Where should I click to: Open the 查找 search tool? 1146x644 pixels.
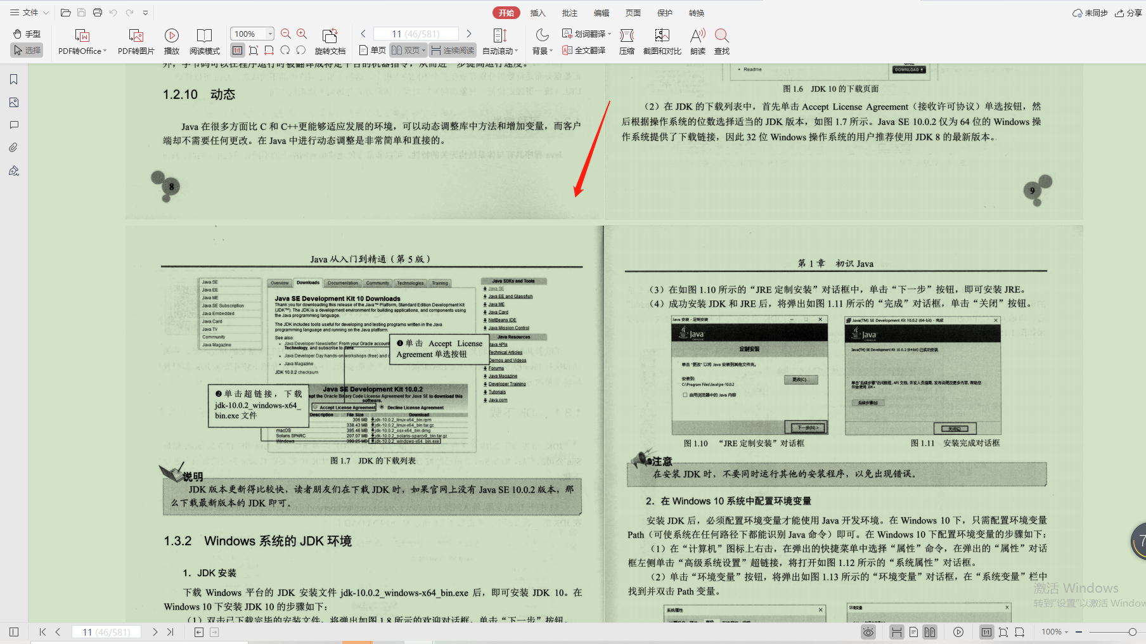tap(722, 42)
